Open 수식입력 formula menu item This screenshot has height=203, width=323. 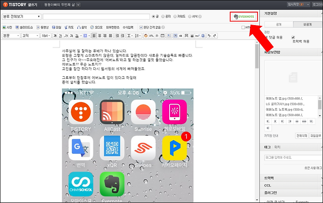coord(128,27)
